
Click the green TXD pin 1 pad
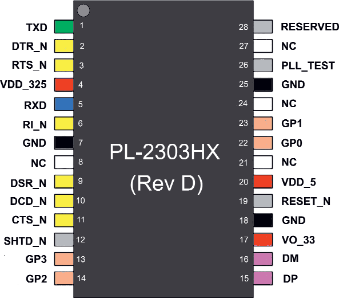click(x=64, y=27)
